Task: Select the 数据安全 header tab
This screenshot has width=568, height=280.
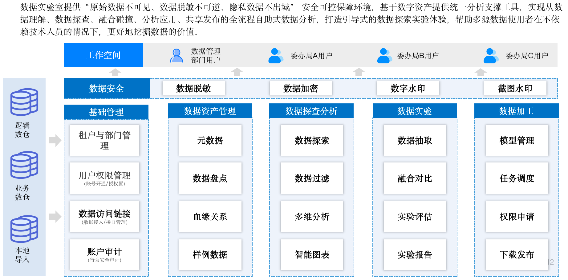Action: point(107,89)
